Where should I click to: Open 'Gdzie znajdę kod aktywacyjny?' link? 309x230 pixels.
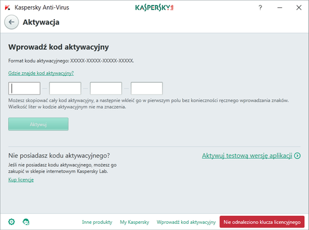pos(41,73)
